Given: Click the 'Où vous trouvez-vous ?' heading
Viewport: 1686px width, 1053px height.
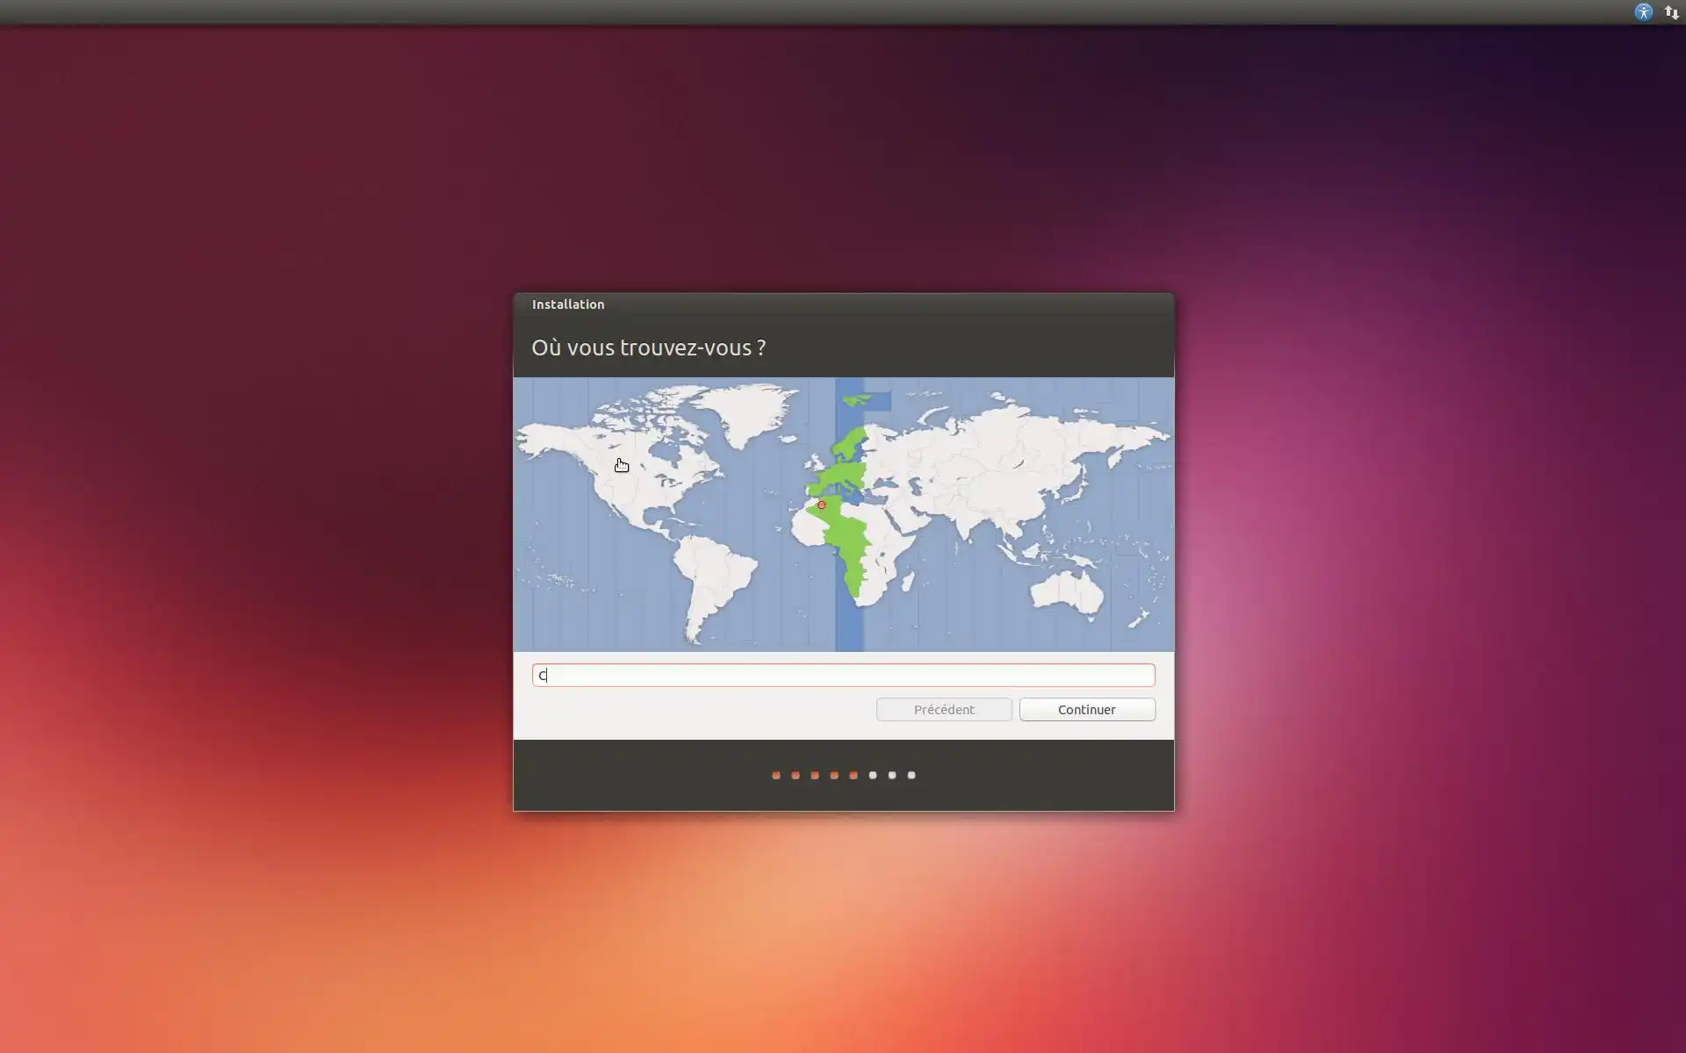Looking at the screenshot, I should (648, 347).
